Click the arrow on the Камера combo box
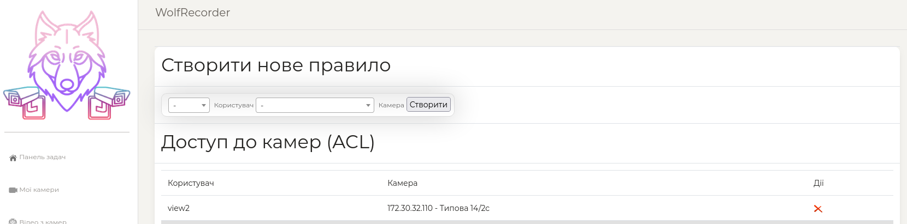 pyautogui.click(x=368, y=105)
